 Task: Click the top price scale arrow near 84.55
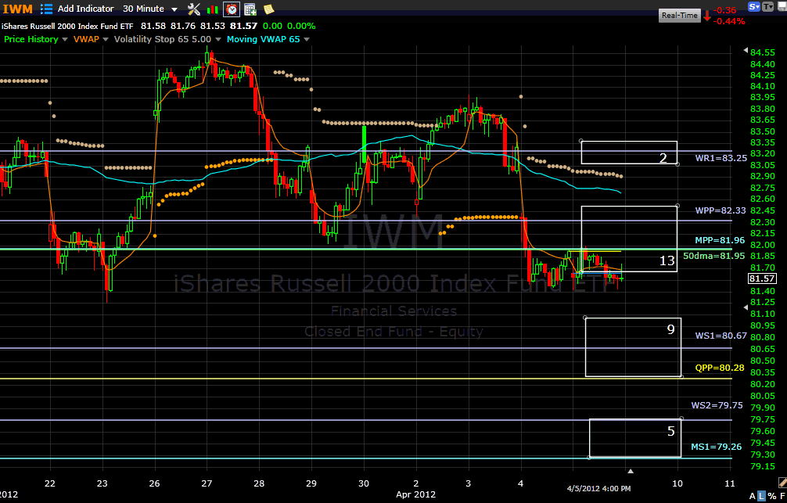point(746,51)
